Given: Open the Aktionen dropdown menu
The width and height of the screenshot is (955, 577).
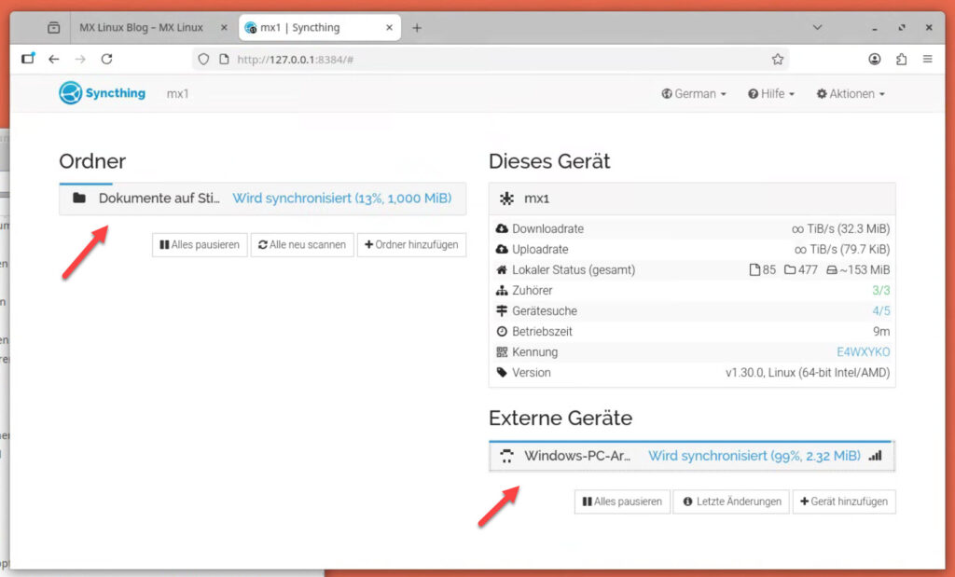Looking at the screenshot, I should (850, 94).
